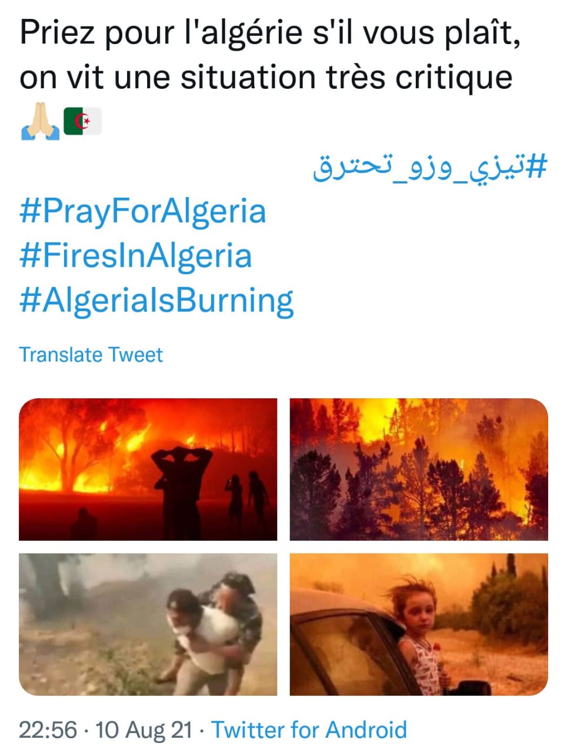The image size is (567, 753).
Task: Open photo of silhouettes watching wildfire
Action: point(148,469)
